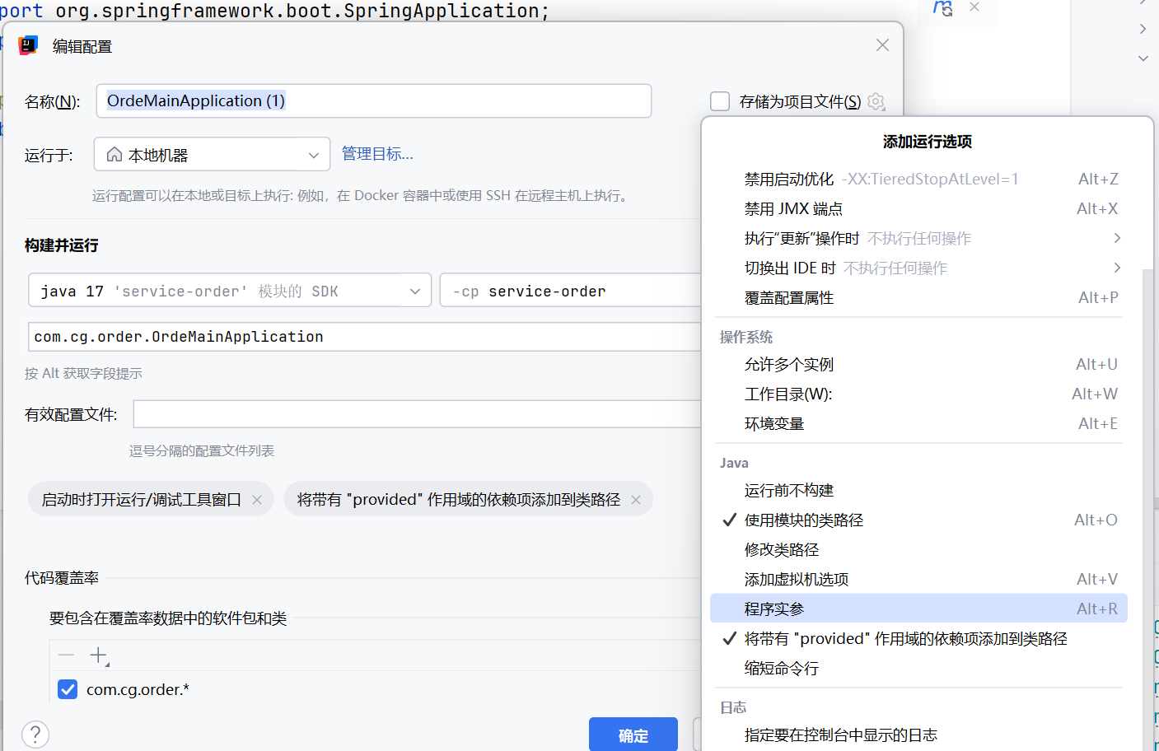The height and width of the screenshot is (751, 1159).
Task: Open the 运行于 本地机器 dropdown
Action: point(313,154)
